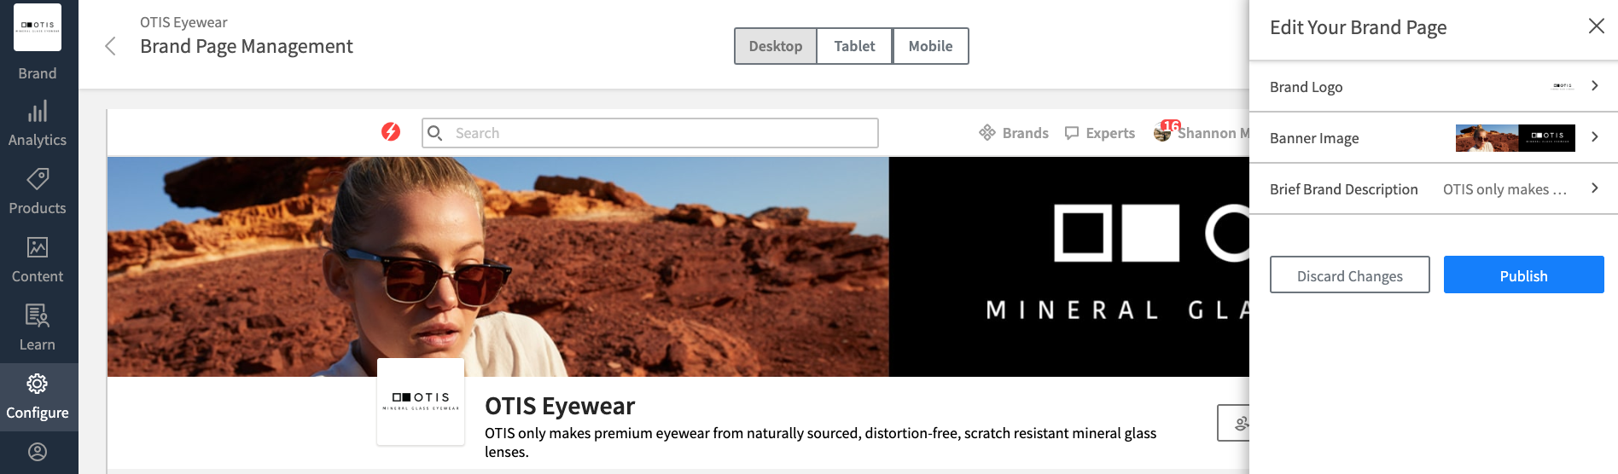Close the Edit Your Brand Page panel

click(x=1597, y=26)
